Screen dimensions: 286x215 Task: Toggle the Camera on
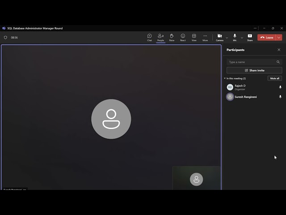click(x=219, y=37)
